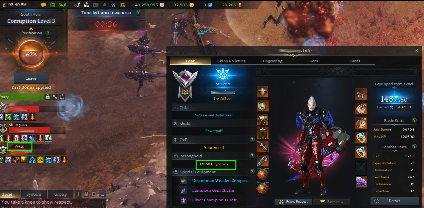Open the golden treasure chest shop icon
This screenshot has width=424, height=208.
[122, 5]
